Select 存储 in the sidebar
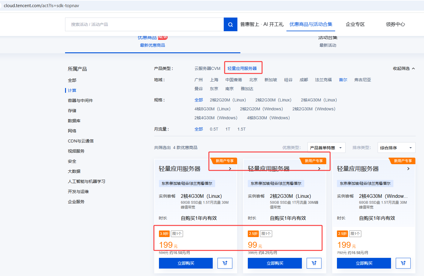The image size is (424, 276). 72,111
